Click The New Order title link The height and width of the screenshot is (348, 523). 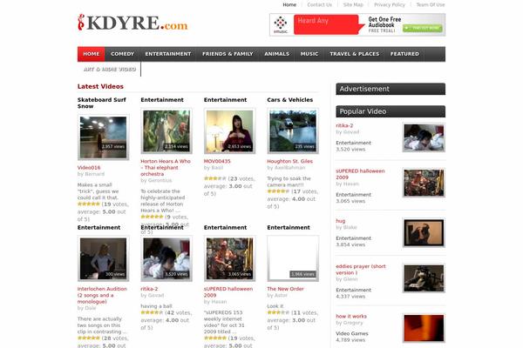pos(285,289)
